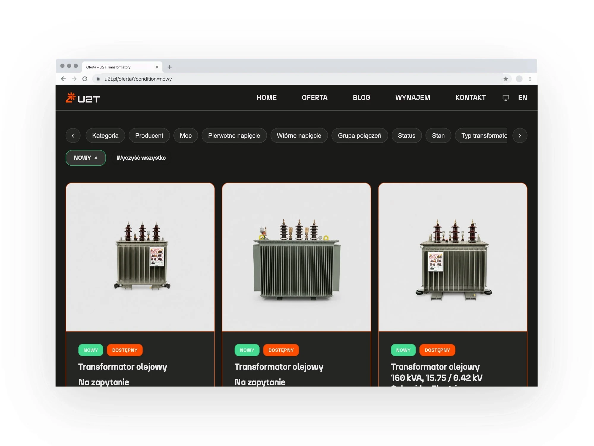Navigate to WYNAJEM

pos(413,98)
